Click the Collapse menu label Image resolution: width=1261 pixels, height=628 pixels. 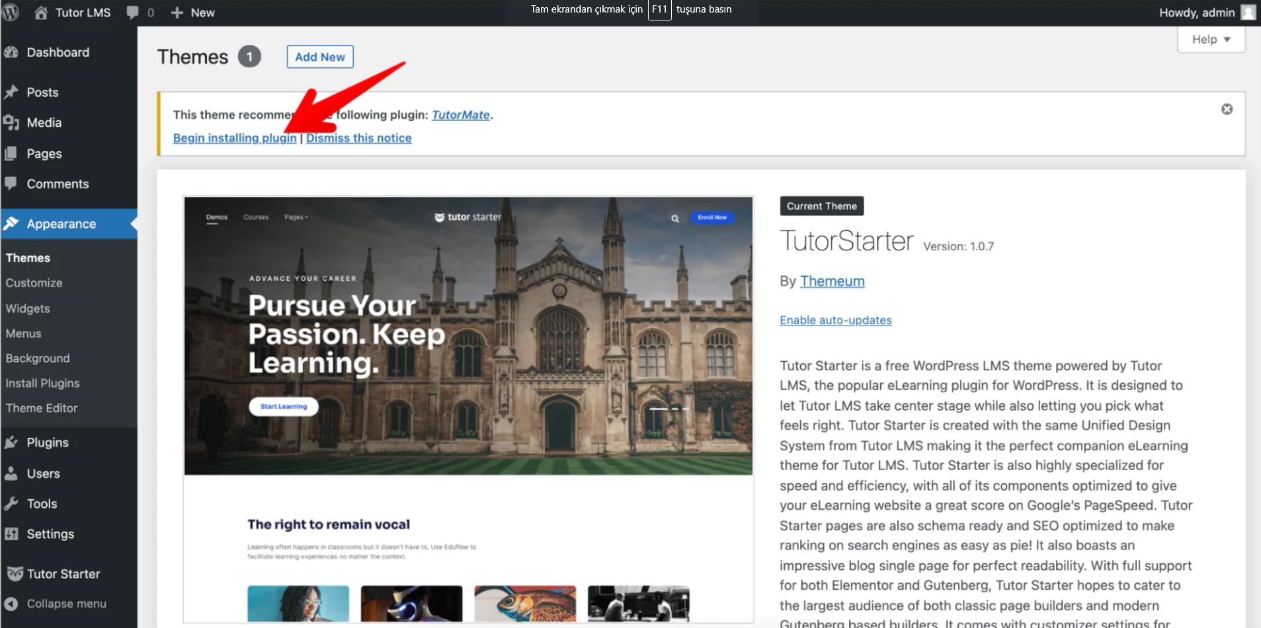point(66,604)
